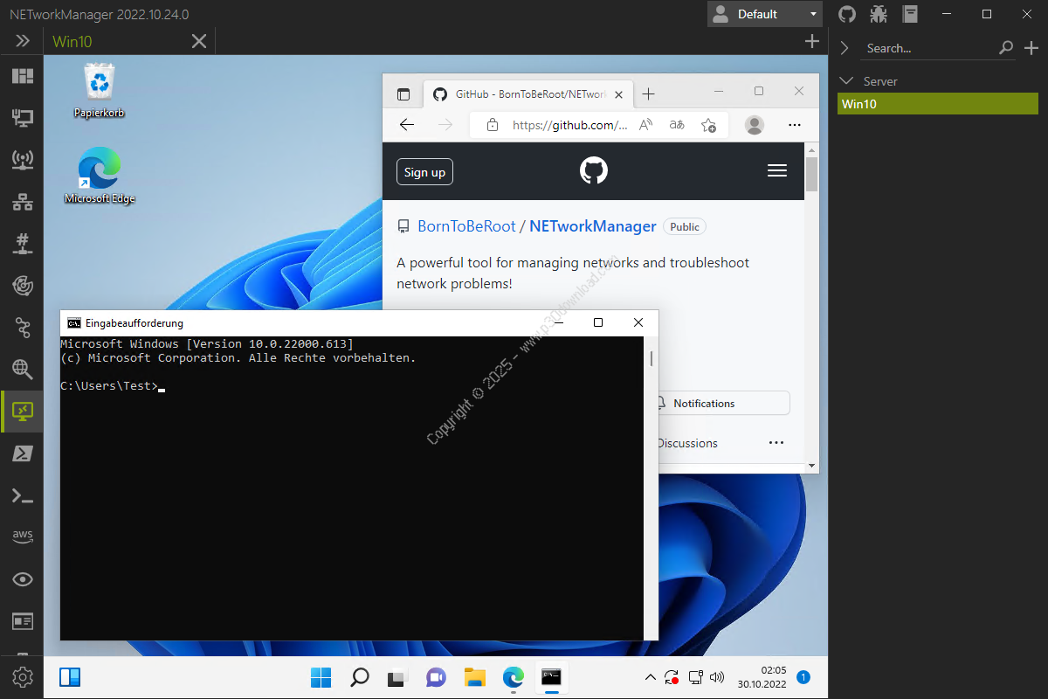This screenshot has width=1048, height=699.
Task: Open NETworkManager settings gear
Action: coord(22,677)
